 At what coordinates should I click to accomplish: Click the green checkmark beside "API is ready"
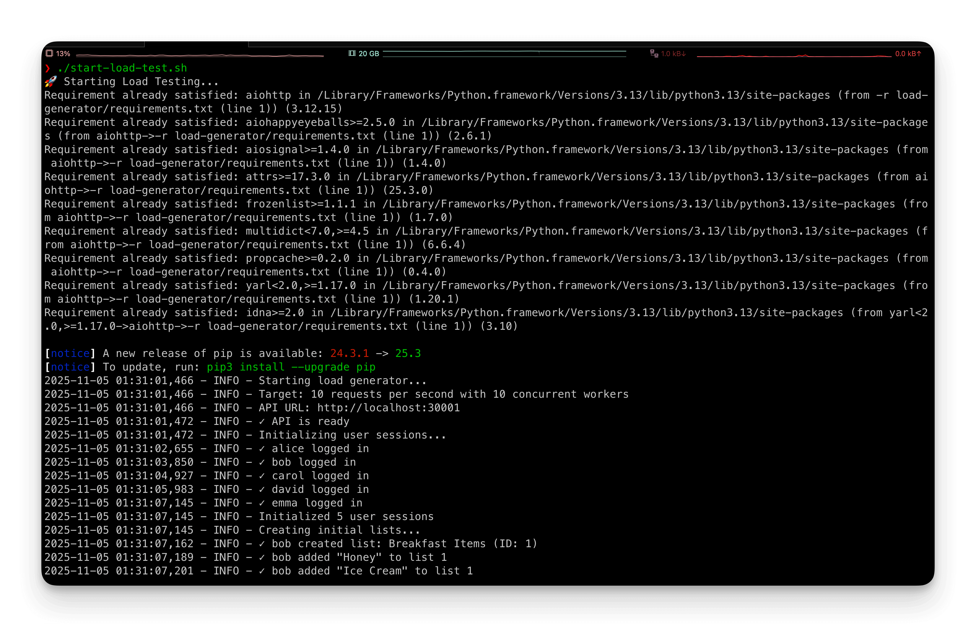(x=262, y=421)
